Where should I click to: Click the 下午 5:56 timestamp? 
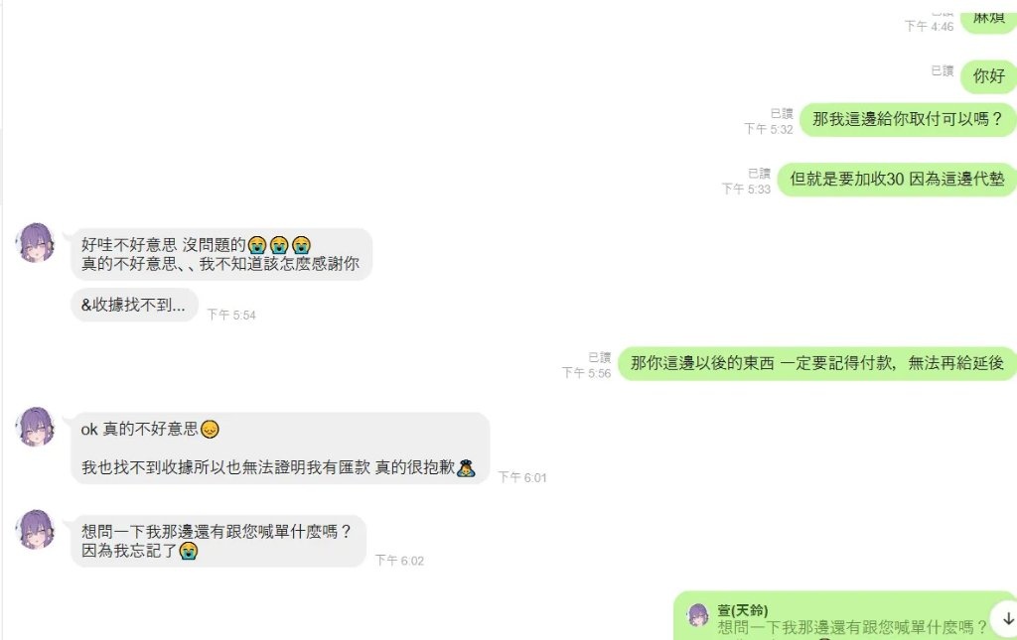[586, 373]
